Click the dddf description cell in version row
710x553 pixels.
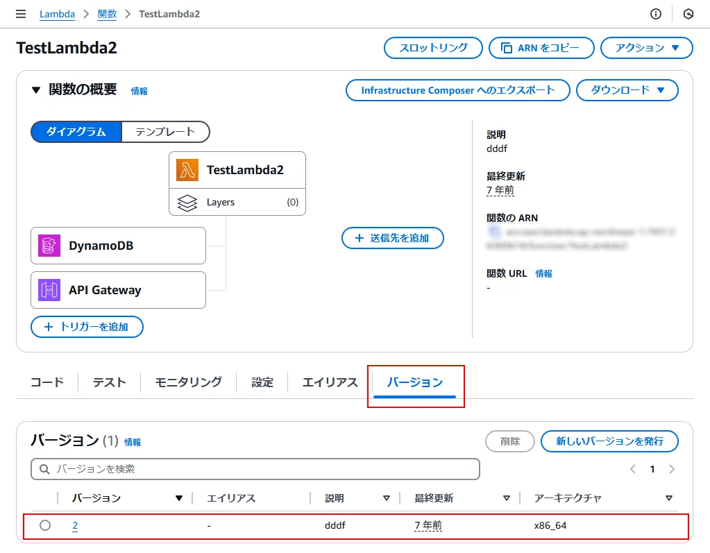point(335,525)
